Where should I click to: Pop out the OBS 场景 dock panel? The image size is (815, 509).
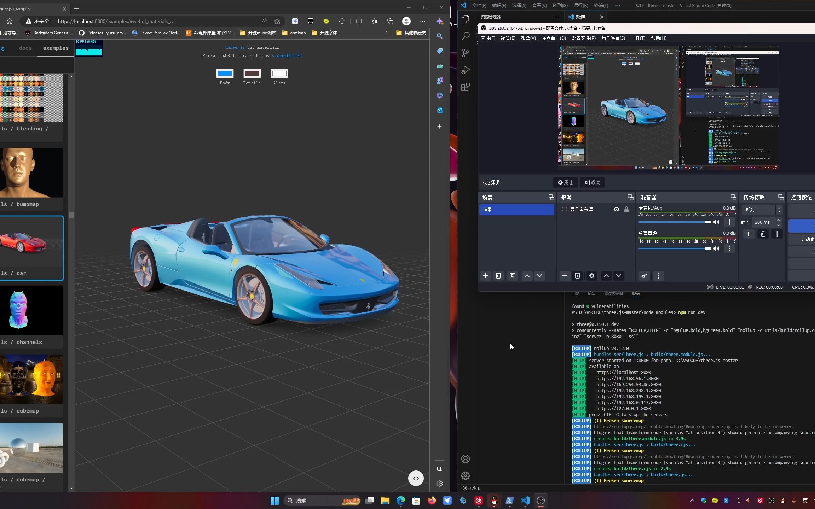(x=551, y=197)
